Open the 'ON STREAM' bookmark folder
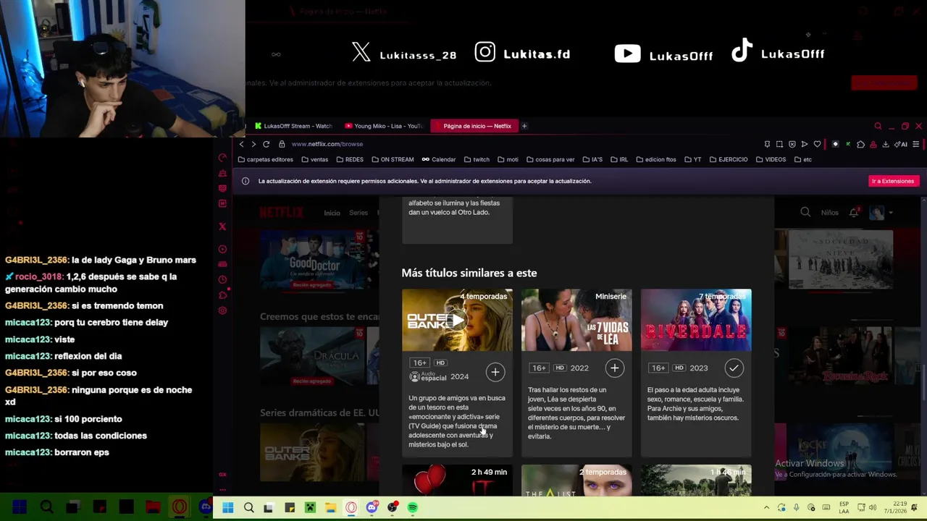Screen dimensions: 927x521 (x=393, y=159)
